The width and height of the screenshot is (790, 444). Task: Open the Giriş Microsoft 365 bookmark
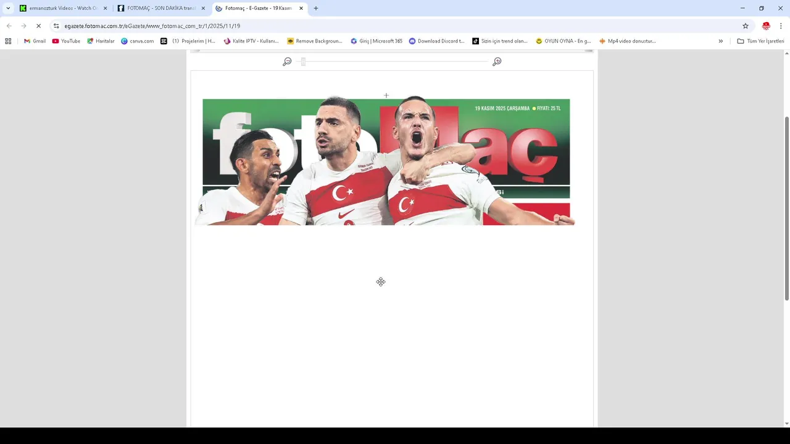coord(376,41)
